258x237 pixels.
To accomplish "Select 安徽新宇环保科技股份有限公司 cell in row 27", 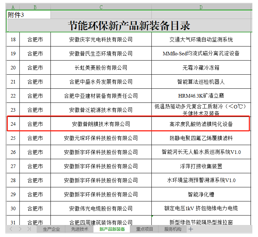I will [101, 166].
